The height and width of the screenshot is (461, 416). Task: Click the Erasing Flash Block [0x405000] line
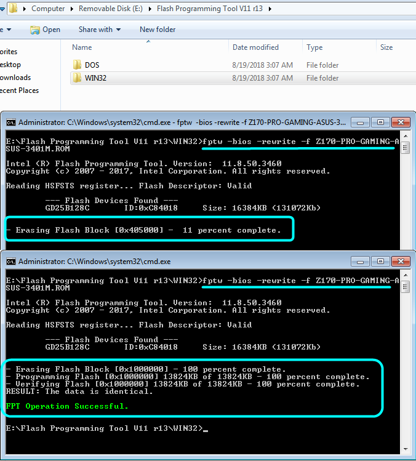143,230
